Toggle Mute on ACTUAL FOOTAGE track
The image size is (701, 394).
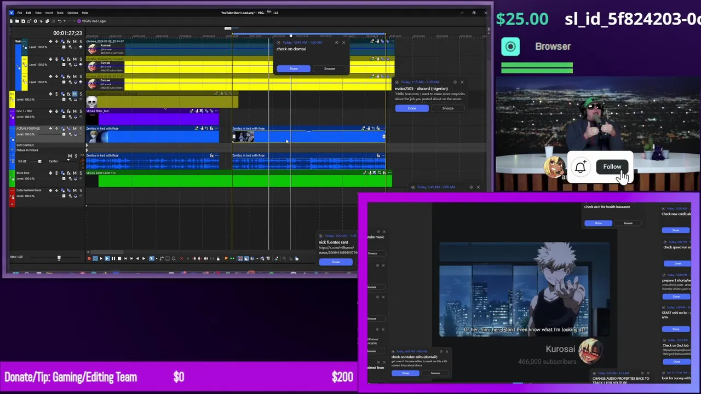[x=74, y=129]
